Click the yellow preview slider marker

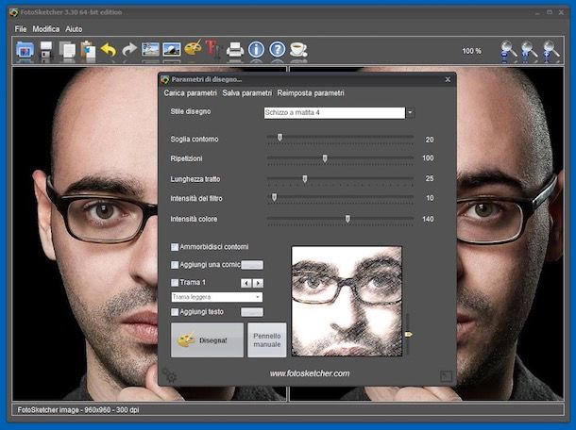point(408,334)
